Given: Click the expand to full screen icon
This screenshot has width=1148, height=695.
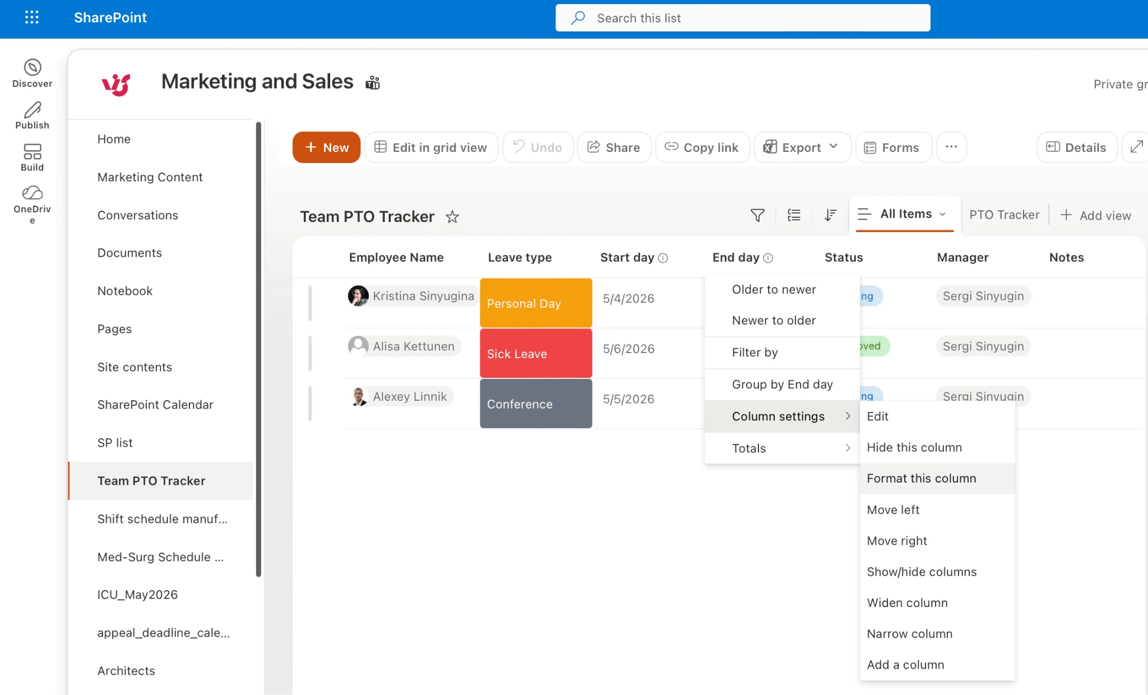Looking at the screenshot, I should click(1136, 147).
